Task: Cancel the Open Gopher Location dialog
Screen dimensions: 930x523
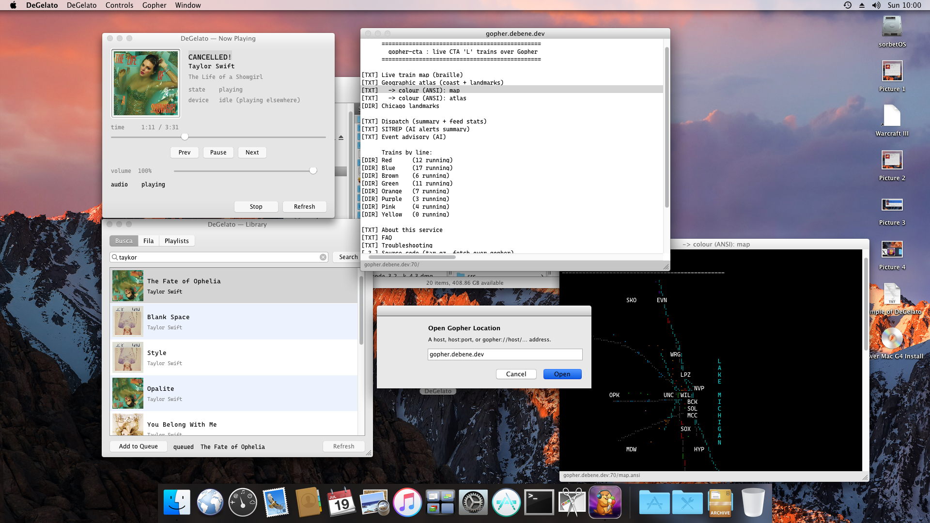Action: (x=516, y=374)
